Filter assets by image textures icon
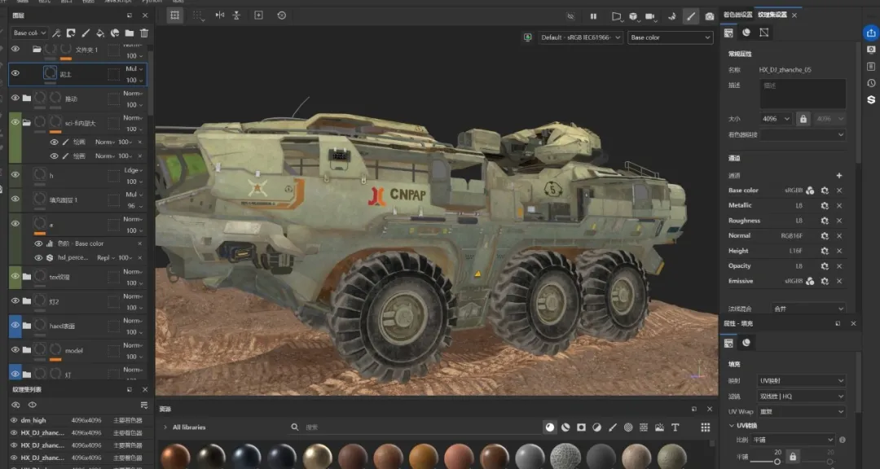The height and width of the screenshot is (469, 880). click(659, 427)
